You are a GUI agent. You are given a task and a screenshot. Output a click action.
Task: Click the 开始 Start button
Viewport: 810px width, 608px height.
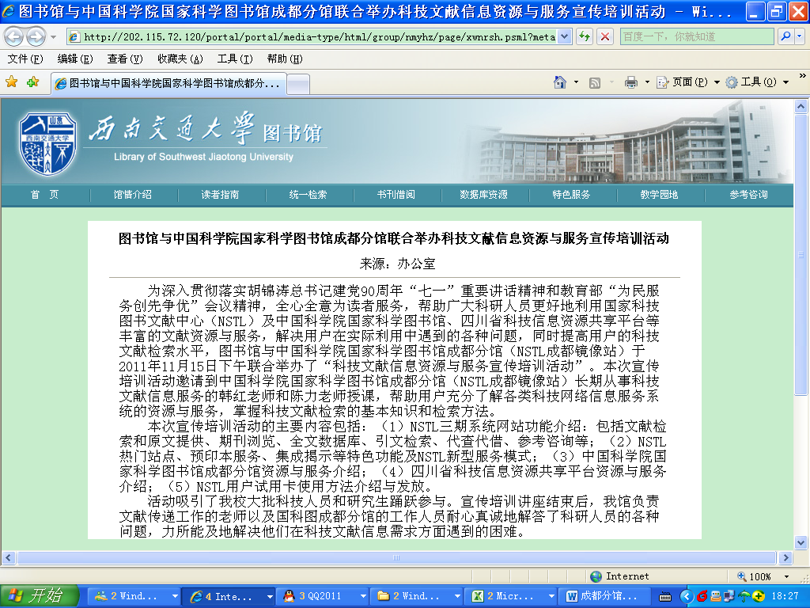click(40, 596)
